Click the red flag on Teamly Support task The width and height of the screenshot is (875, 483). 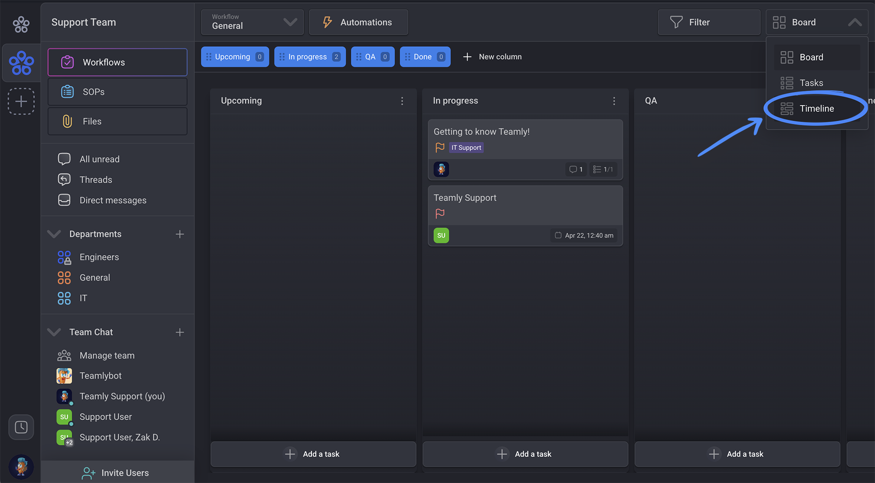click(440, 213)
